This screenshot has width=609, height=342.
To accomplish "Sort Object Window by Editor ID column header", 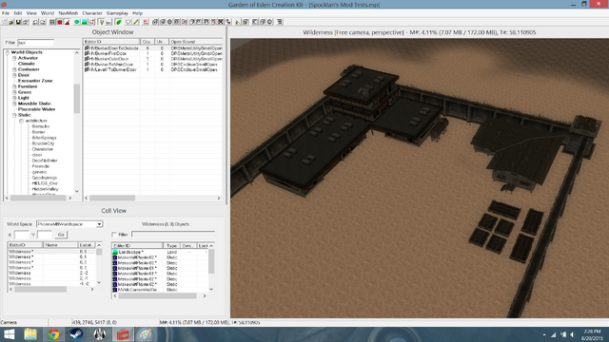I will (112, 42).
